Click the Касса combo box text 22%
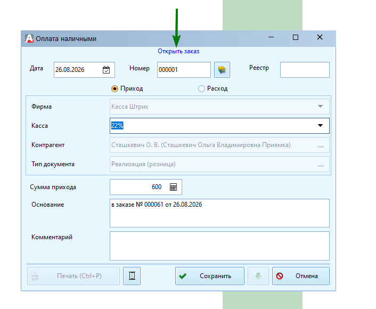 pyautogui.click(x=117, y=126)
